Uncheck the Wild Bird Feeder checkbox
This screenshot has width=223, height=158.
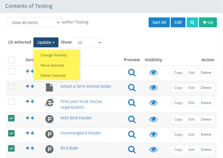[11, 118]
